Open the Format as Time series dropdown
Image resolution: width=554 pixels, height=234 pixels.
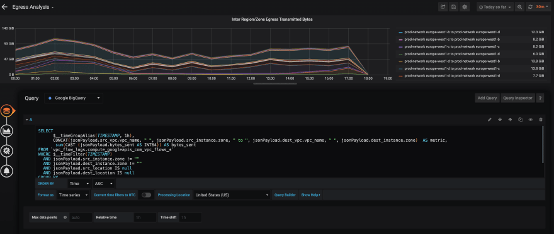tap(73, 194)
